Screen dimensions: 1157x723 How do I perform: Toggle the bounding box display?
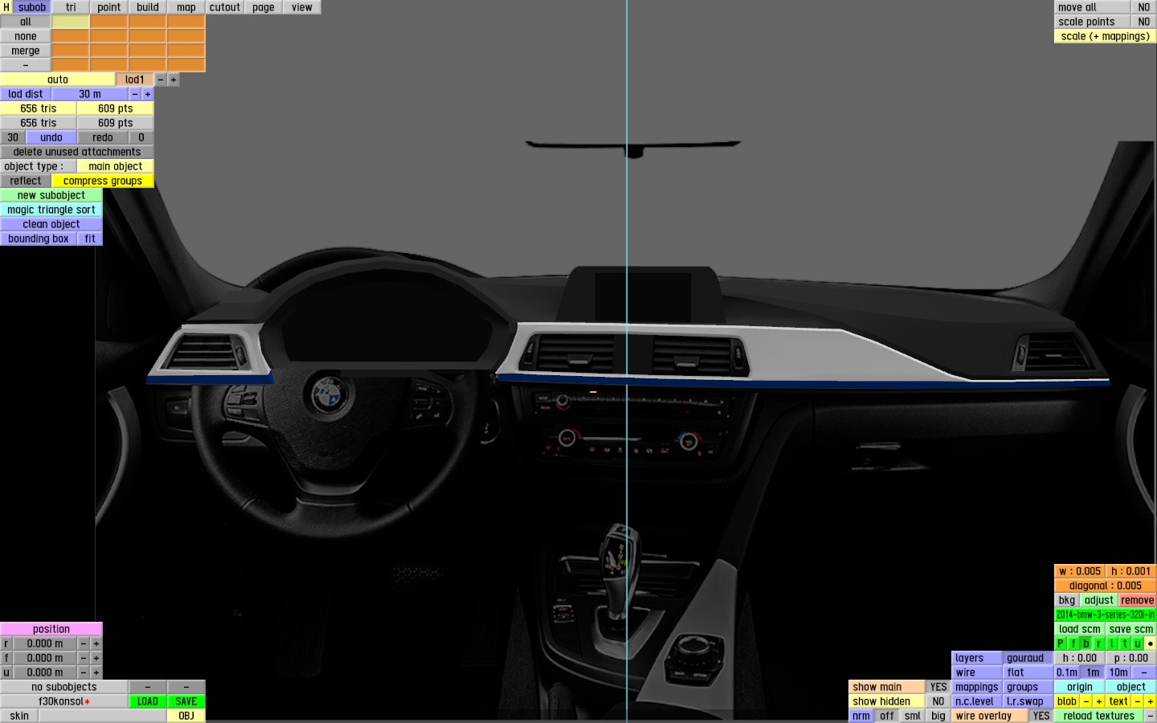39,239
